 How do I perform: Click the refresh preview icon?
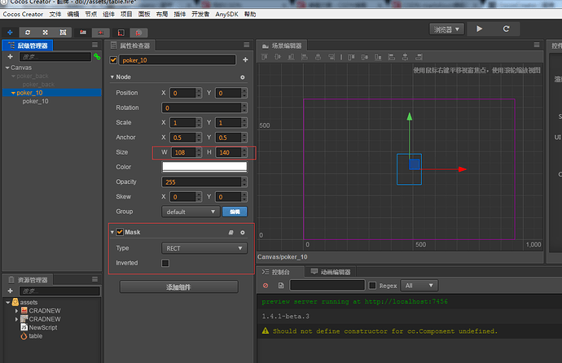[x=506, y=28]
